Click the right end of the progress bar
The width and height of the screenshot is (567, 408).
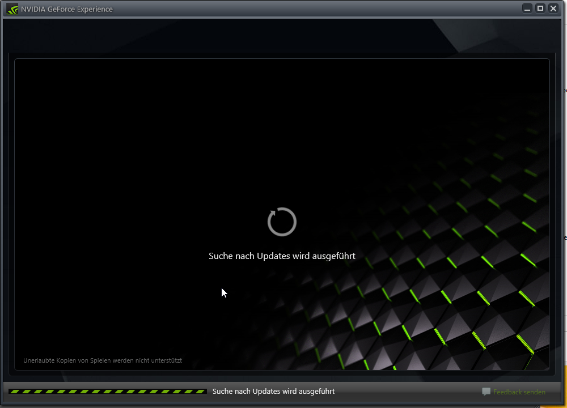tap(203, 392)
